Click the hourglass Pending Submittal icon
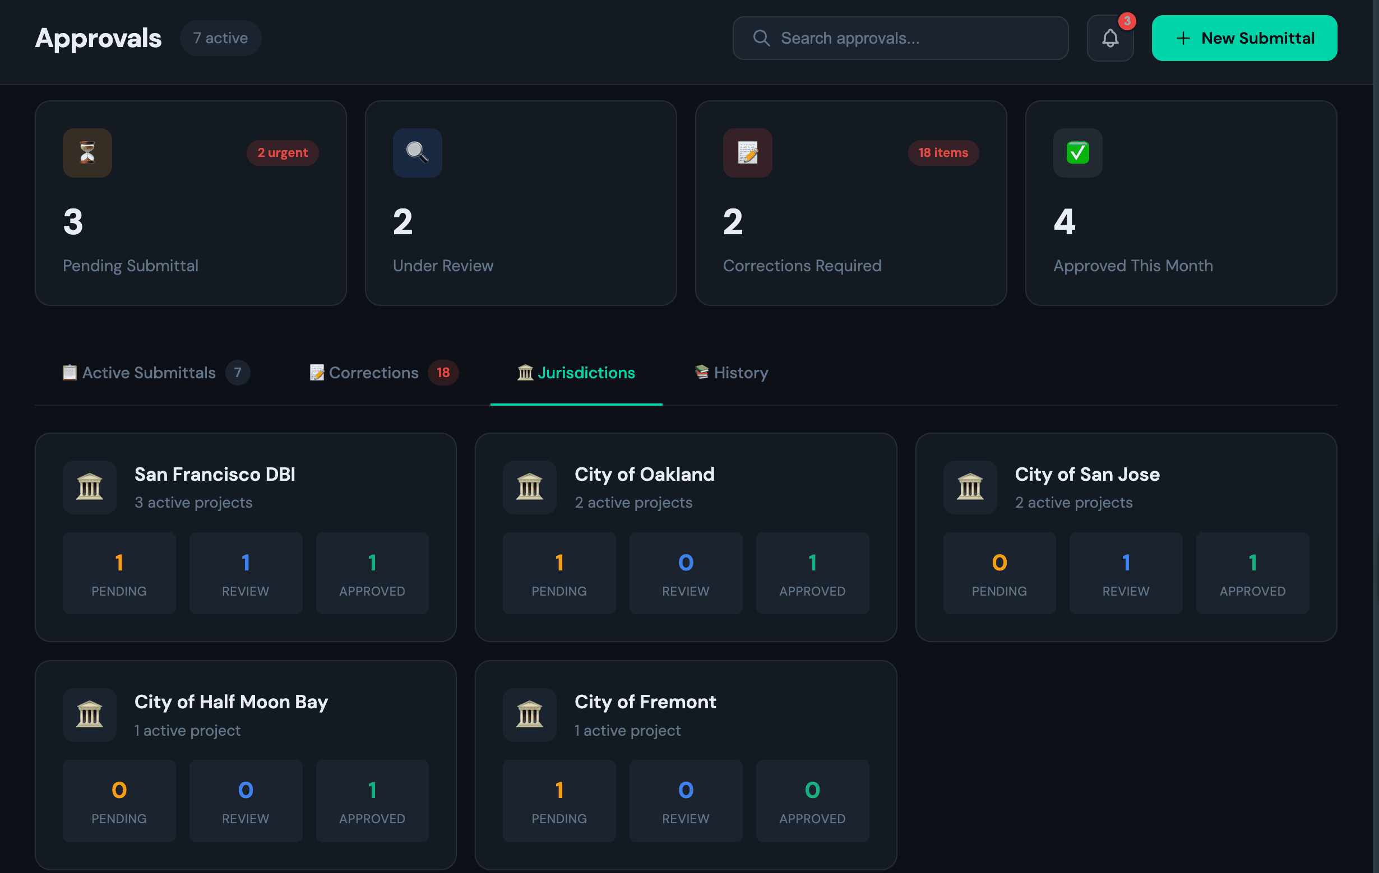This screenshot has width=1379, height=873. [x=87, y=153]
